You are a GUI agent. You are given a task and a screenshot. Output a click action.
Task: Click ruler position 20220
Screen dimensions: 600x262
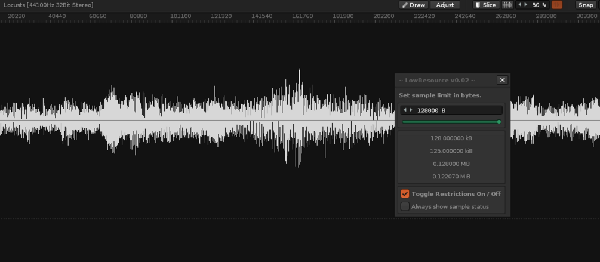pos(17,16)
